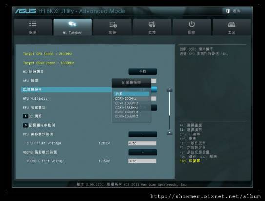Toggle the CPU offset mode sign button
Viewport: 265px width, 201px height.
[143, 134]
